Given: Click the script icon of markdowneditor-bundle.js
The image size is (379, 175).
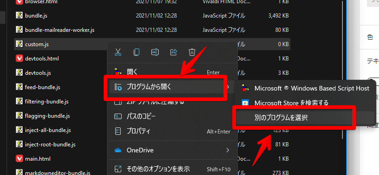Looking at the screenshot, I should [19, 172].
